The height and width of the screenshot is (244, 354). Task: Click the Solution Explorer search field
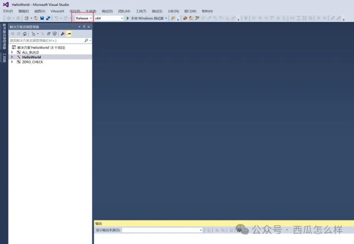(x=46, y=41)
